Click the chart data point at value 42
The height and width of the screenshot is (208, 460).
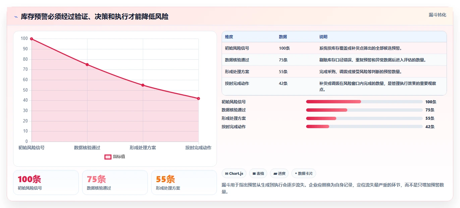point(198,98)
